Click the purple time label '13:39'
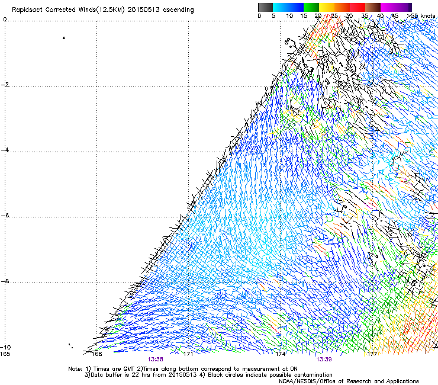438x385 pixels. (x=324, y=360)
